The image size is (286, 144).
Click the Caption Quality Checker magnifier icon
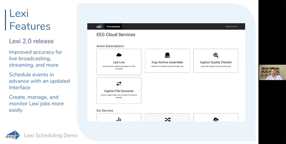(x=216, y=55)
